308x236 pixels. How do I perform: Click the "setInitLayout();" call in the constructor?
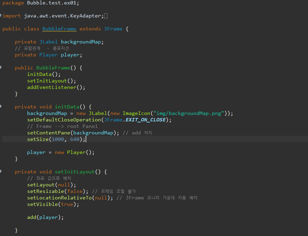click(51, 81)
